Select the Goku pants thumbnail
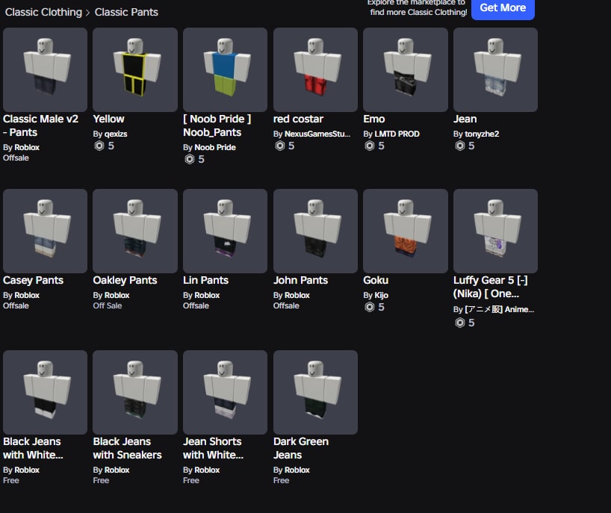This screenshot has height=513, width=611. pos(406,231)
